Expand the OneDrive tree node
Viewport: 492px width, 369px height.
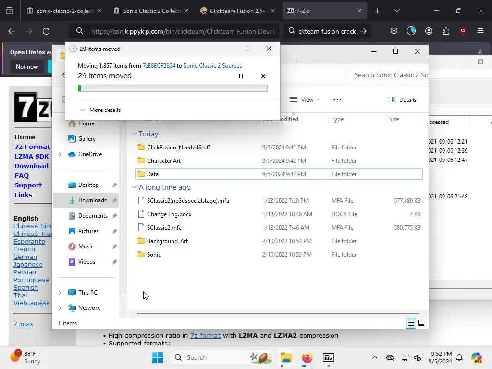pyautogui.click(x=60, y=154)
